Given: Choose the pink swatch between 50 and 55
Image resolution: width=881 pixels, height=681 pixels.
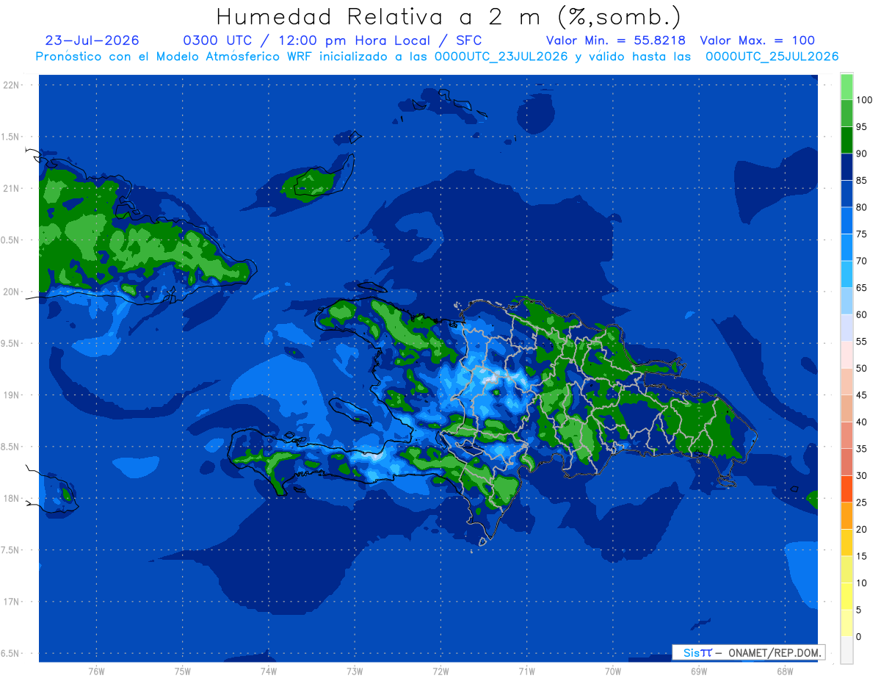Looking at the screenshot, I should (x=846, y=354).
